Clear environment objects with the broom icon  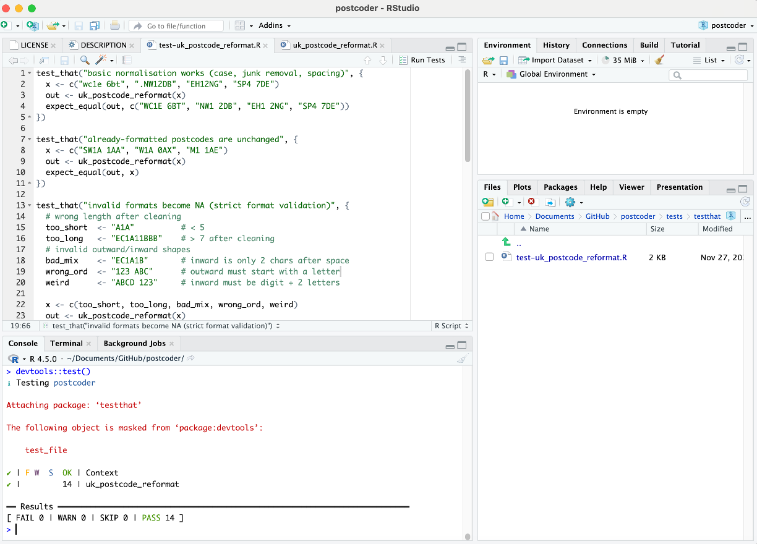659,60
